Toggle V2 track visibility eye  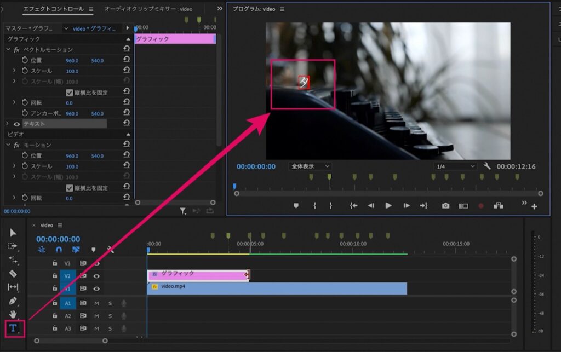coord(96,276)
